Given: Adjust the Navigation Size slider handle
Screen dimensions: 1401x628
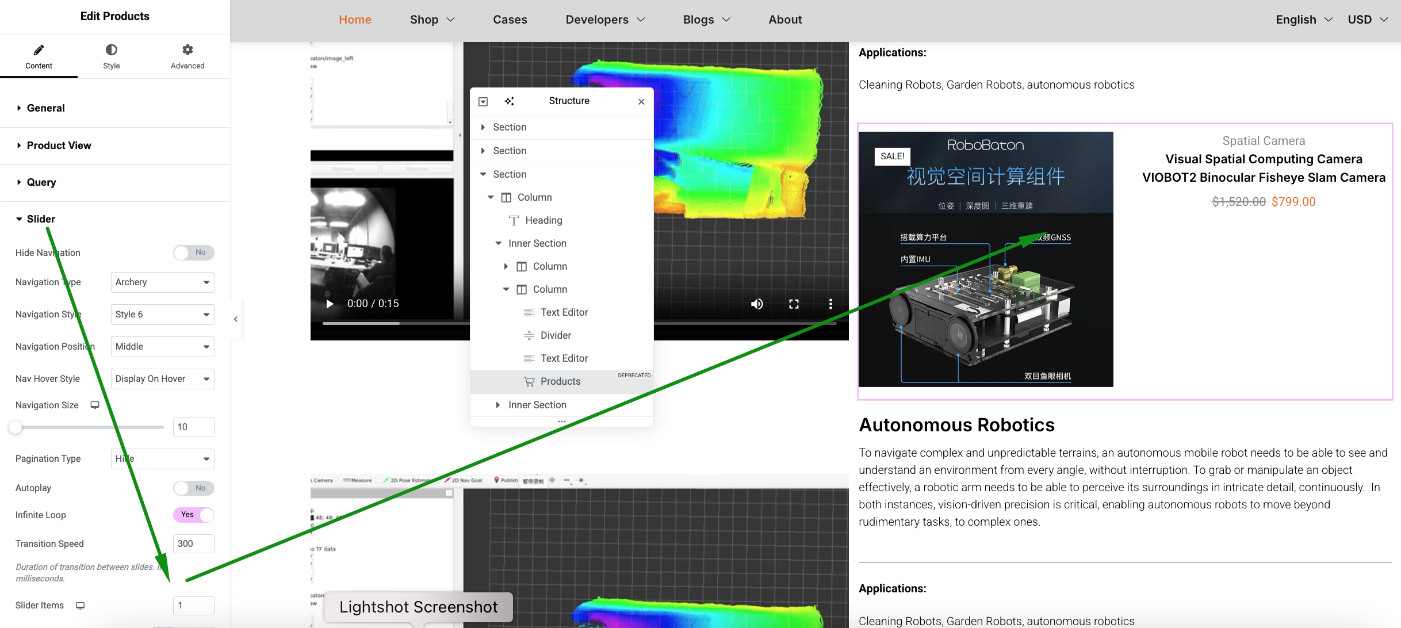Looking at the screenshot, I should [x=16, y=427].
